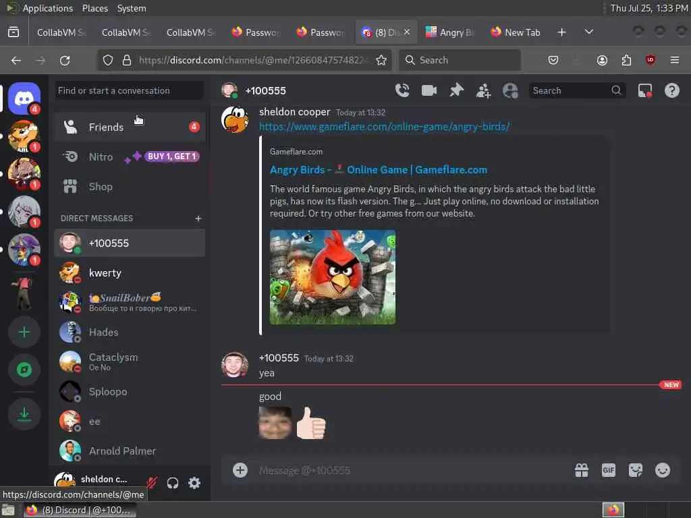Toggle headphones deafen in user panel
Screen dimensions: 691x518
tap(173, 483)
